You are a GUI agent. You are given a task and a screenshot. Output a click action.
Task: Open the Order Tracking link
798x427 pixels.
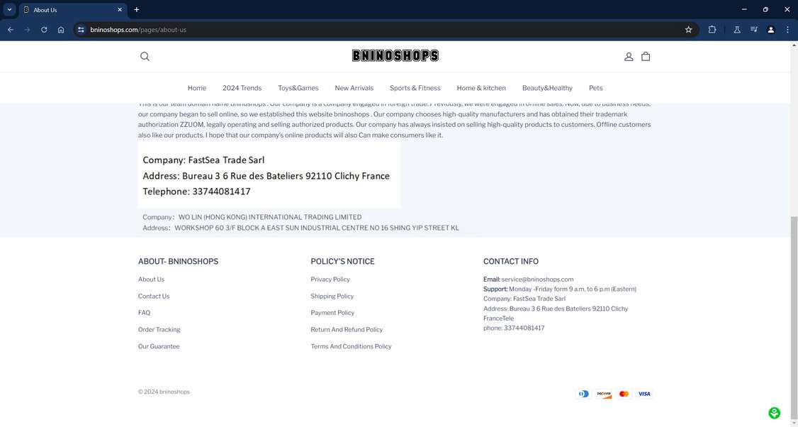[x=159, y=330]
